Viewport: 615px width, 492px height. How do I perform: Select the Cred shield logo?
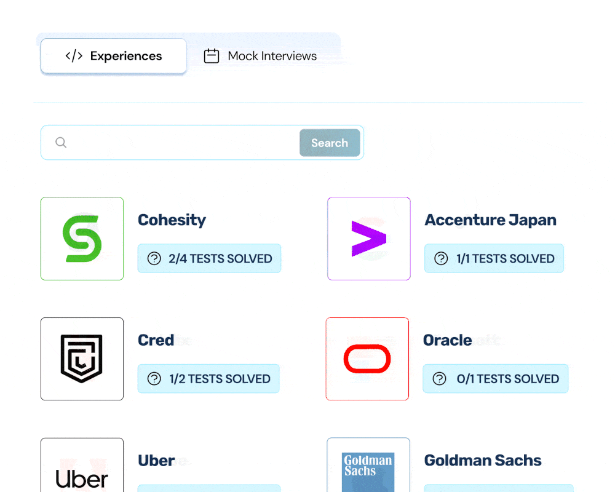click(82, 359)
